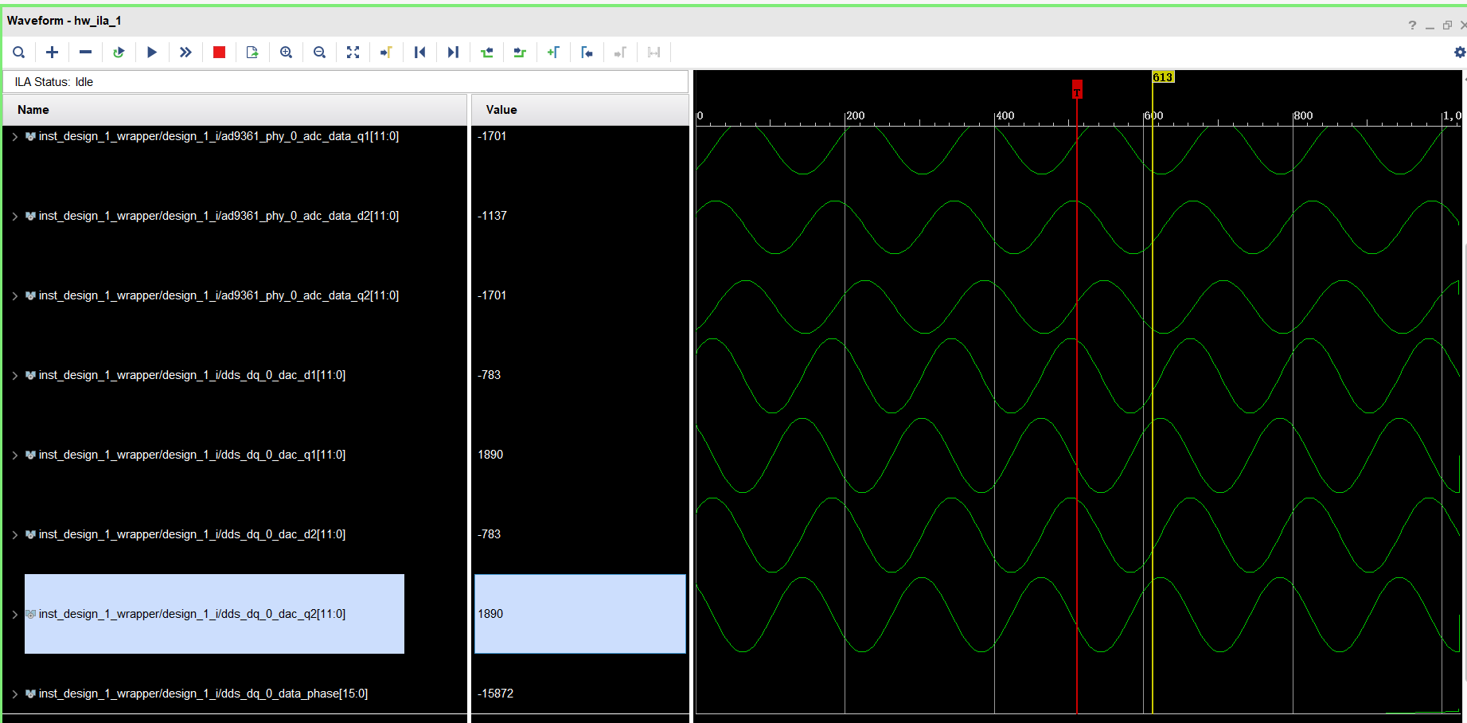Click value -1137 of adc_data_d2

492,216
